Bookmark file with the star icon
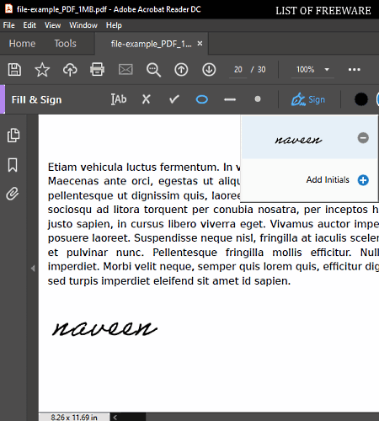379x421 pixels. tap(42, 70)
